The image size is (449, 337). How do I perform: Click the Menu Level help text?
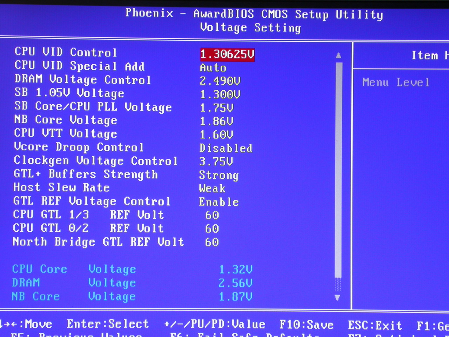coord(396,82)
